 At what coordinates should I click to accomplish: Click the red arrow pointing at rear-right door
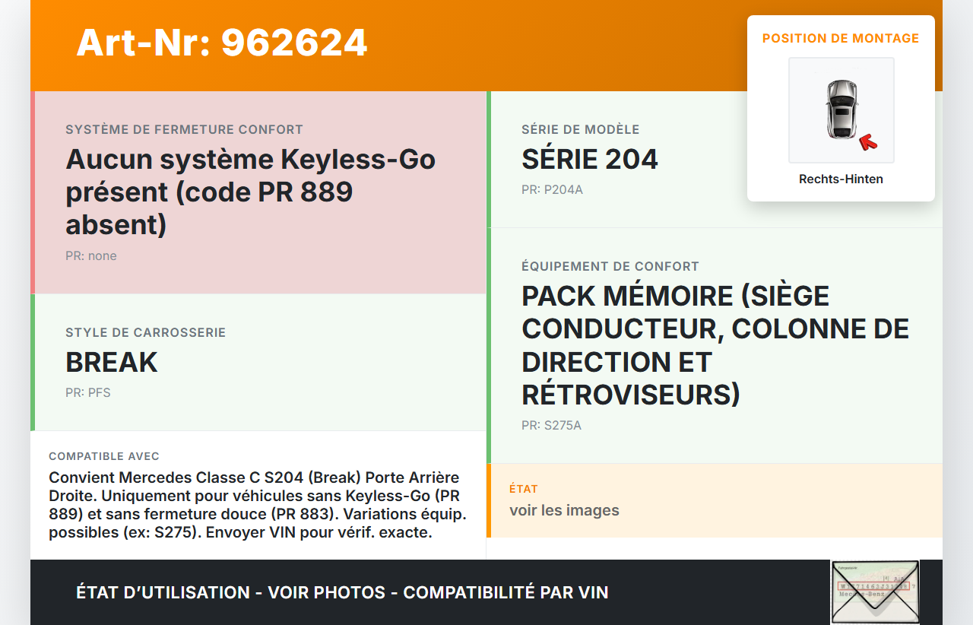pos(867,142)
